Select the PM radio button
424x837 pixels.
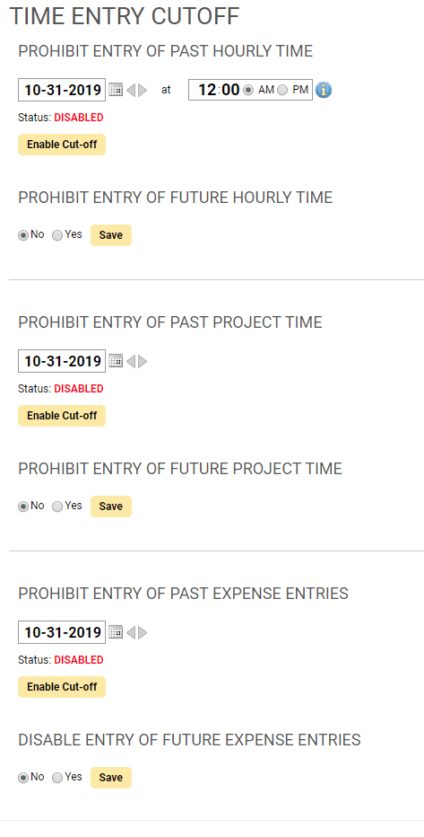282,90
